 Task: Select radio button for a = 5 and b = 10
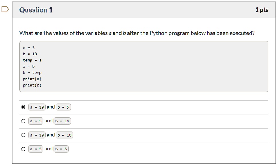(x=23, y=121)
